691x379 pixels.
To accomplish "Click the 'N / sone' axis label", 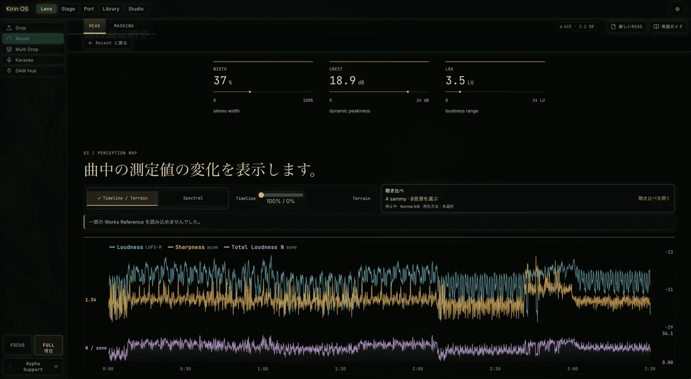I will click(x=96, y=348).
